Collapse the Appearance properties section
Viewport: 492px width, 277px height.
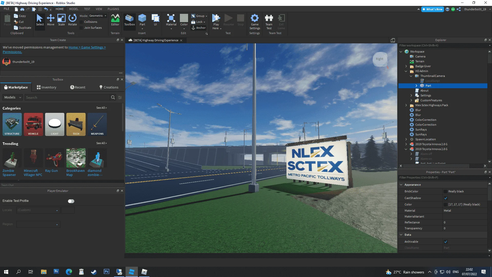pos(401,185)
